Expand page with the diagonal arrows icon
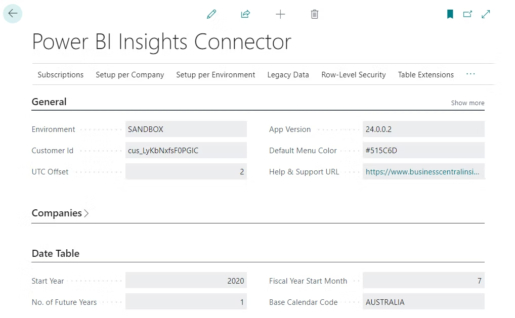Screen dimensions: 515x318 click(x=486, y=14)
